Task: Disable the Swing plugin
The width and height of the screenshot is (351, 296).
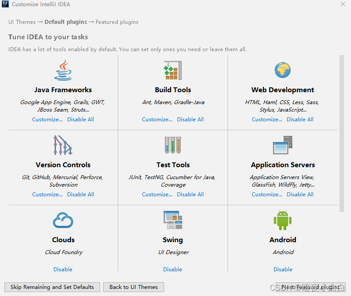Action: [x=172, y=270]
